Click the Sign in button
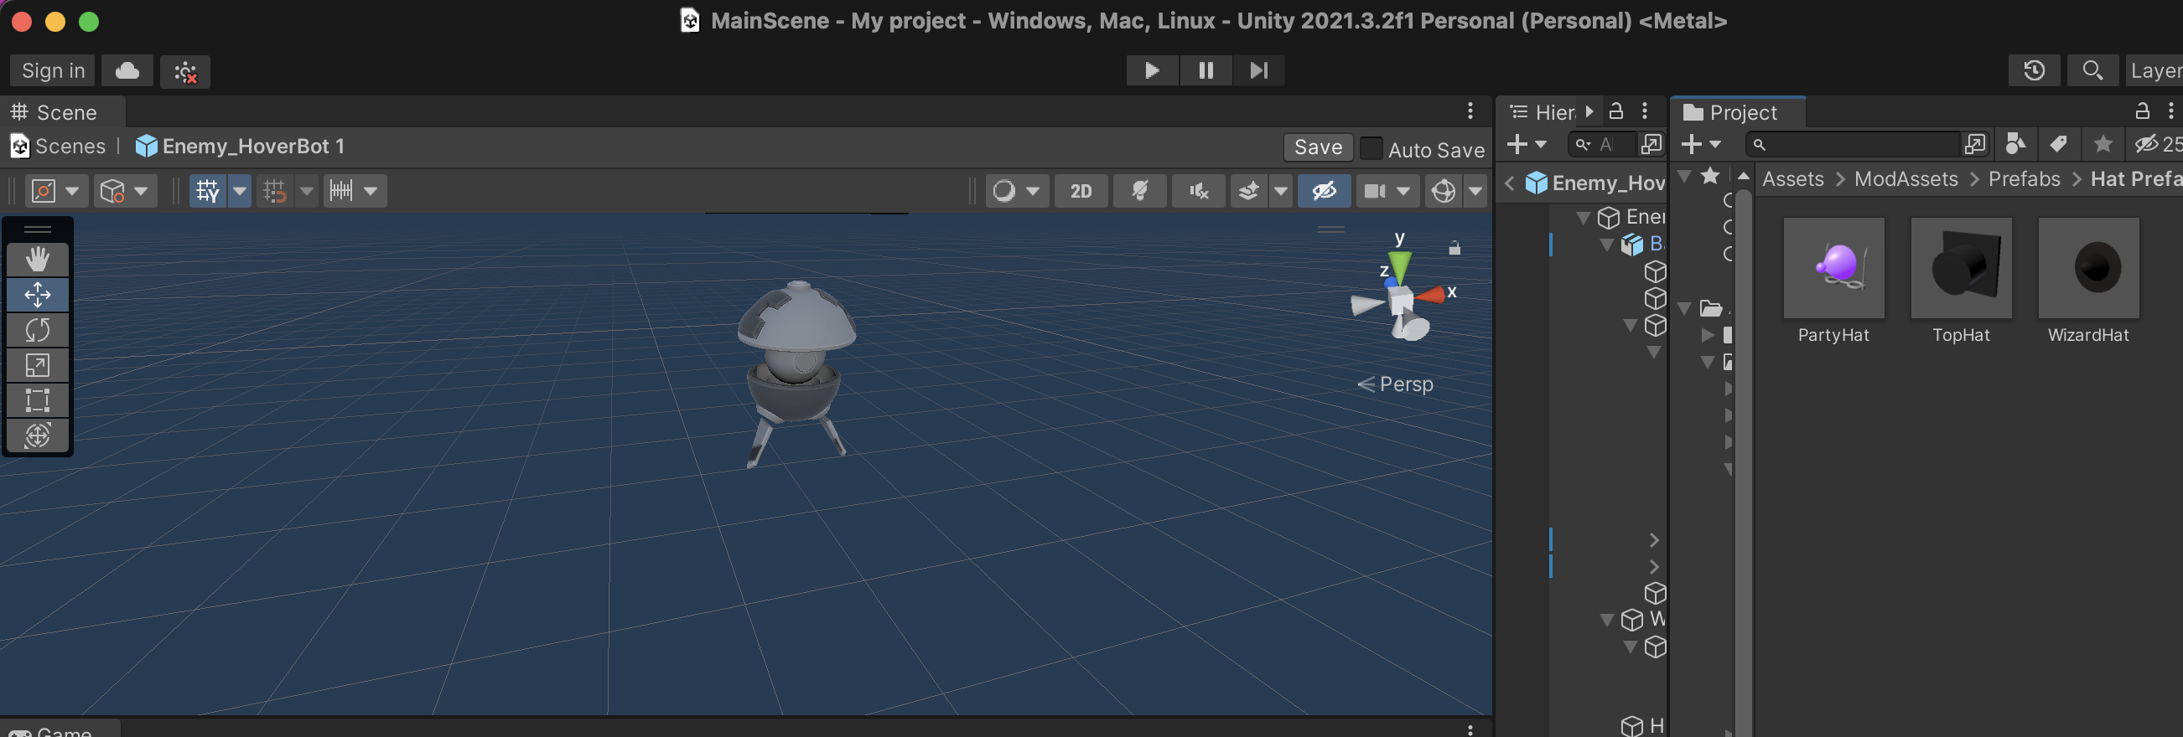 point(53,71)
